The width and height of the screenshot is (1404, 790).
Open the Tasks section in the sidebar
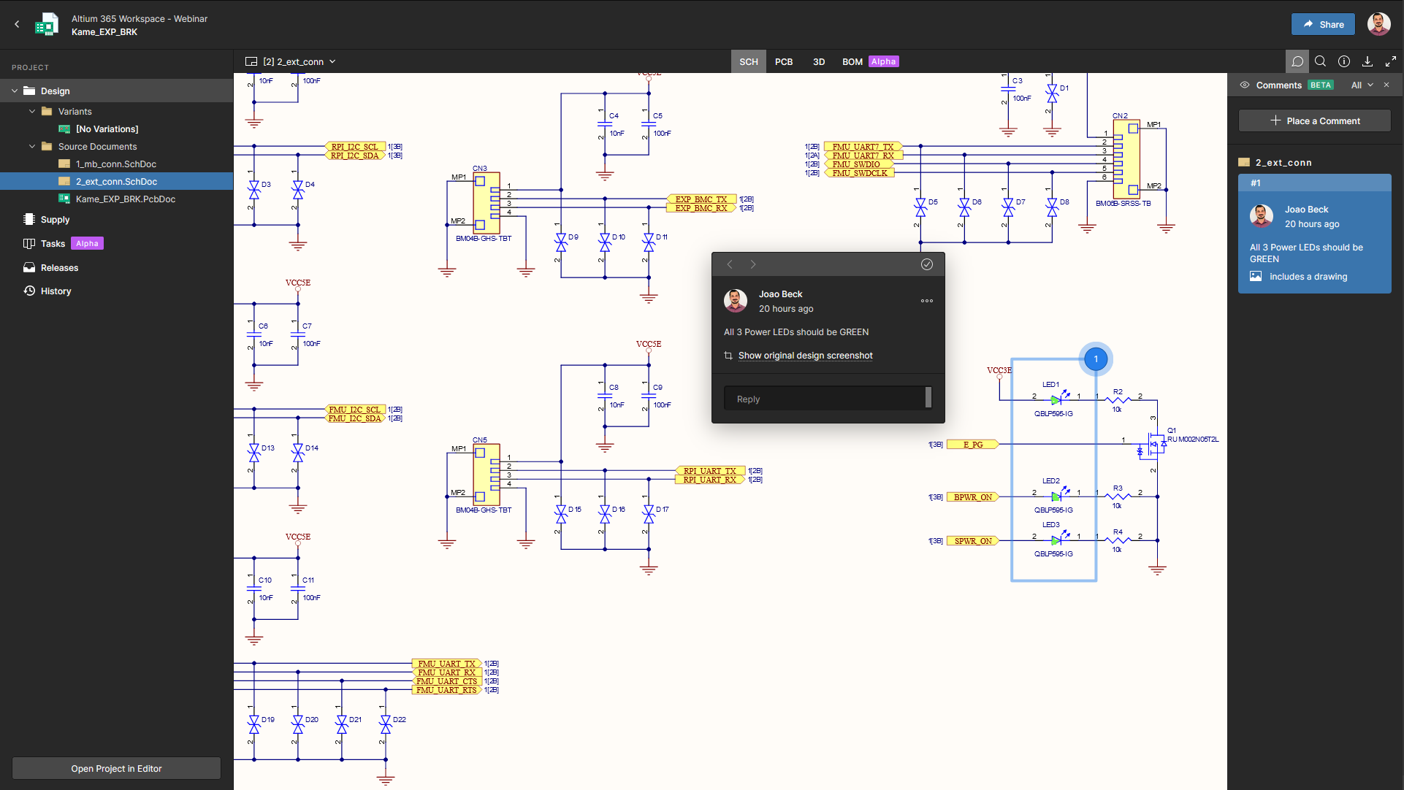click(53, 243)
